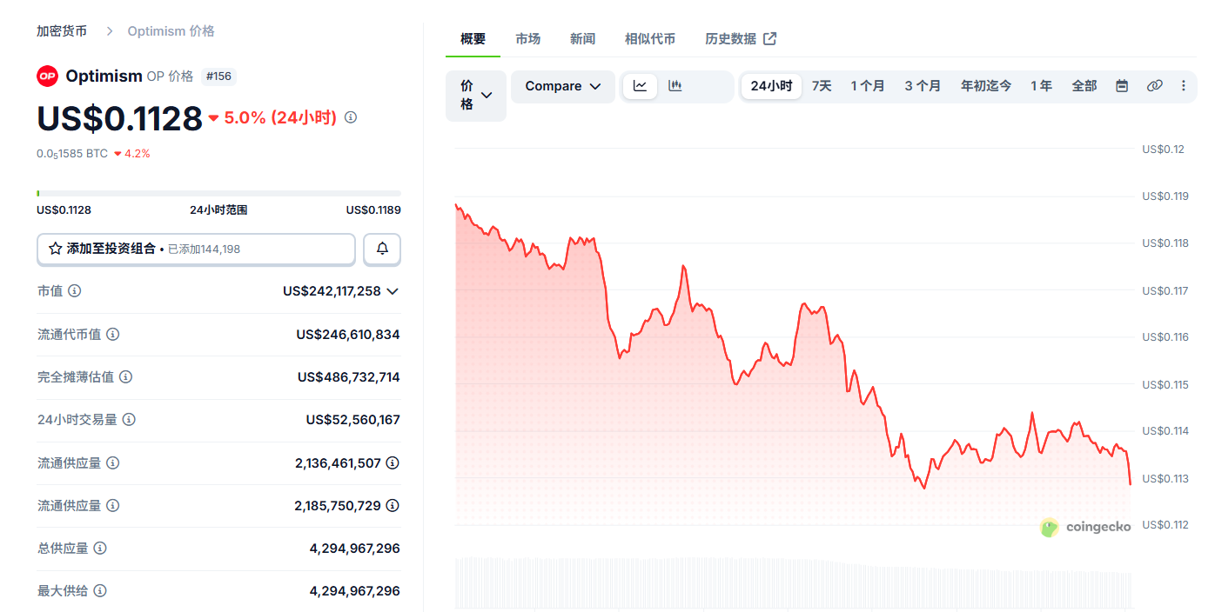Viewport: 1215px width, 612px height.
Task: Click the 添加至投资组合 button
Action: (196, 249)
